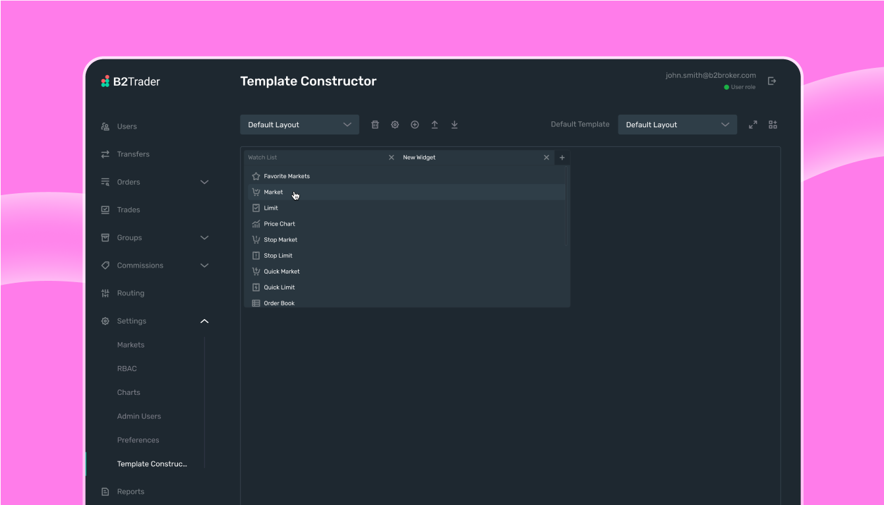
Task: Choose the Order Book widget option
Action: [x=279, y=303]
